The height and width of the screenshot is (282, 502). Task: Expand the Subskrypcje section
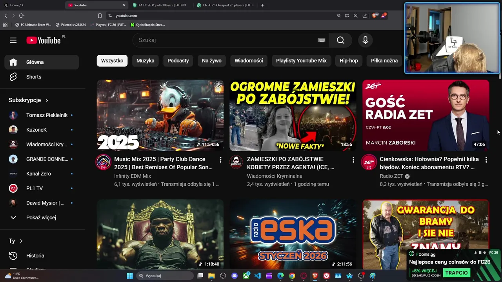tap(29, 100)
